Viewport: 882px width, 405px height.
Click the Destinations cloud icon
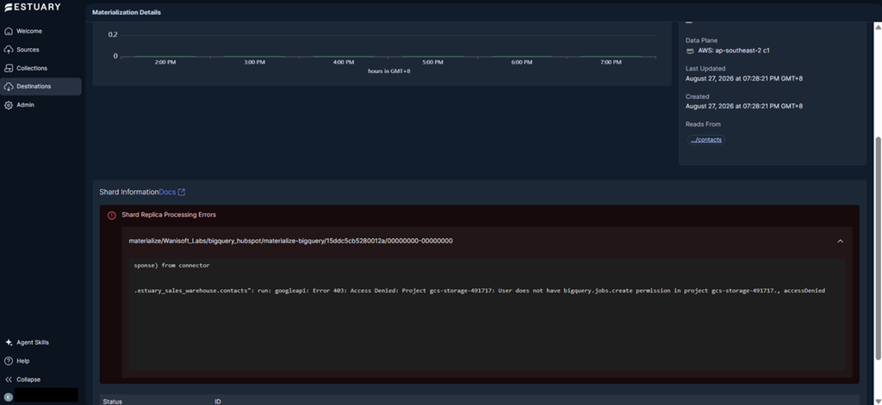pos(9,87)
